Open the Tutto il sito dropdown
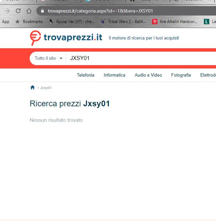216x221 pixels. click(48, 58)
